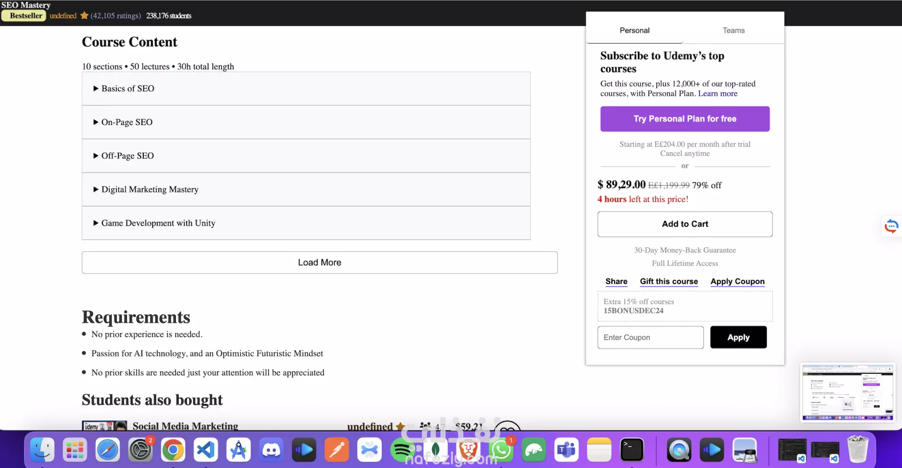902x468 pixels.
Task: Open Preview app from the dock
Action: pos(745,450)
